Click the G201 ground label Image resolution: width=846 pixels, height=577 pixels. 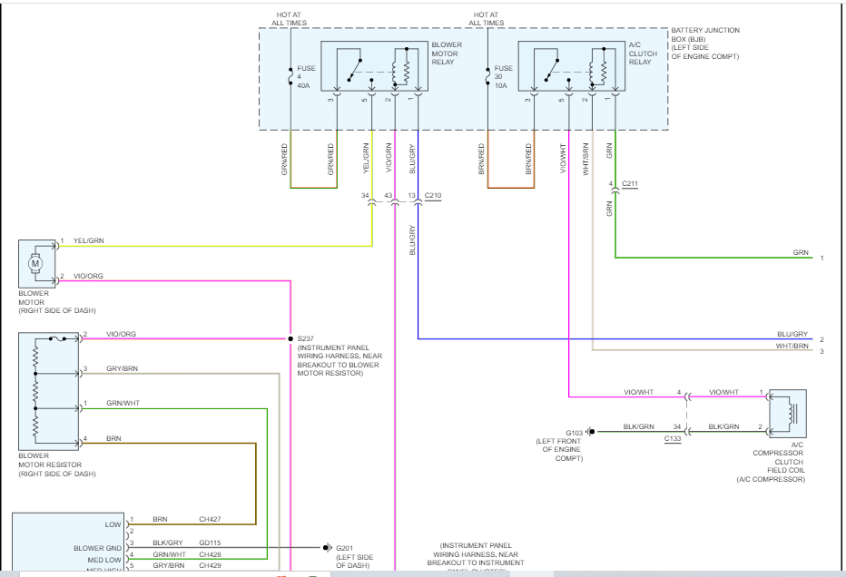(344, 548)
